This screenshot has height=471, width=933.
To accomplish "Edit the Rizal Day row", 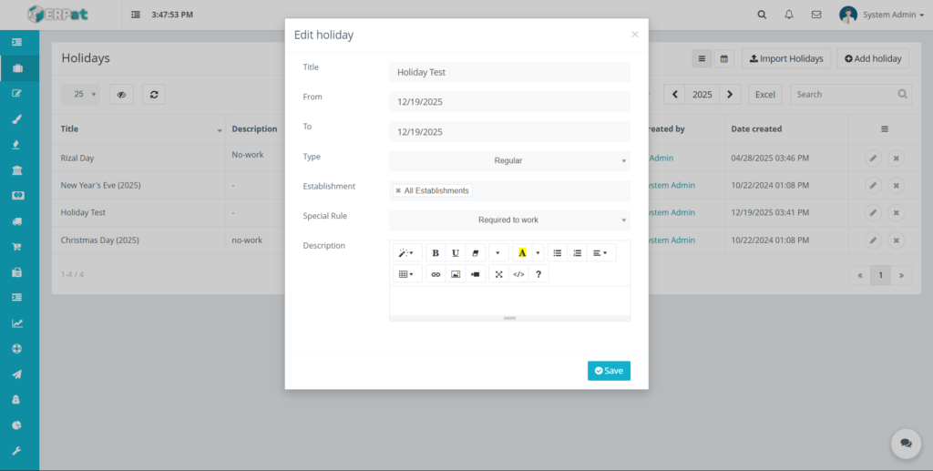I will tap(873, 159).
